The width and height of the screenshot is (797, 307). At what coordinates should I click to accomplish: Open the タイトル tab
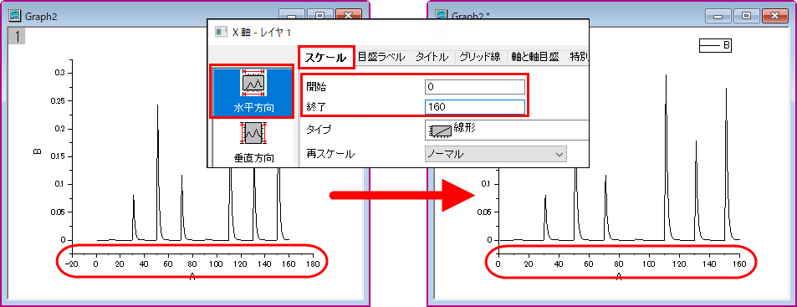pyautogui.click(x=432, y=57)
